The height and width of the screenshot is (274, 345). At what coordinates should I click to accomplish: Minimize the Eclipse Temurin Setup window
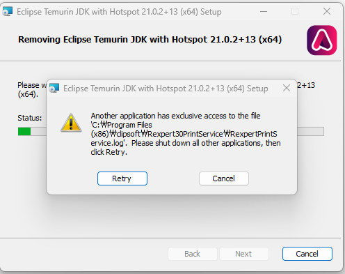tap(264, 11)
